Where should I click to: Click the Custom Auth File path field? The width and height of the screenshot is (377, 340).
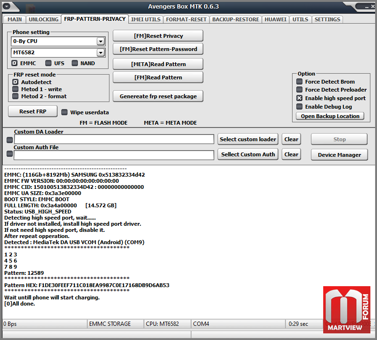114,155
